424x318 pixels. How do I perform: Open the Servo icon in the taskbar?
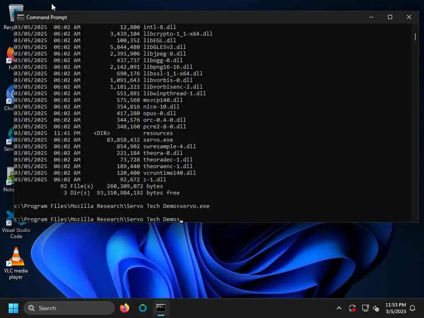point(143,308)
